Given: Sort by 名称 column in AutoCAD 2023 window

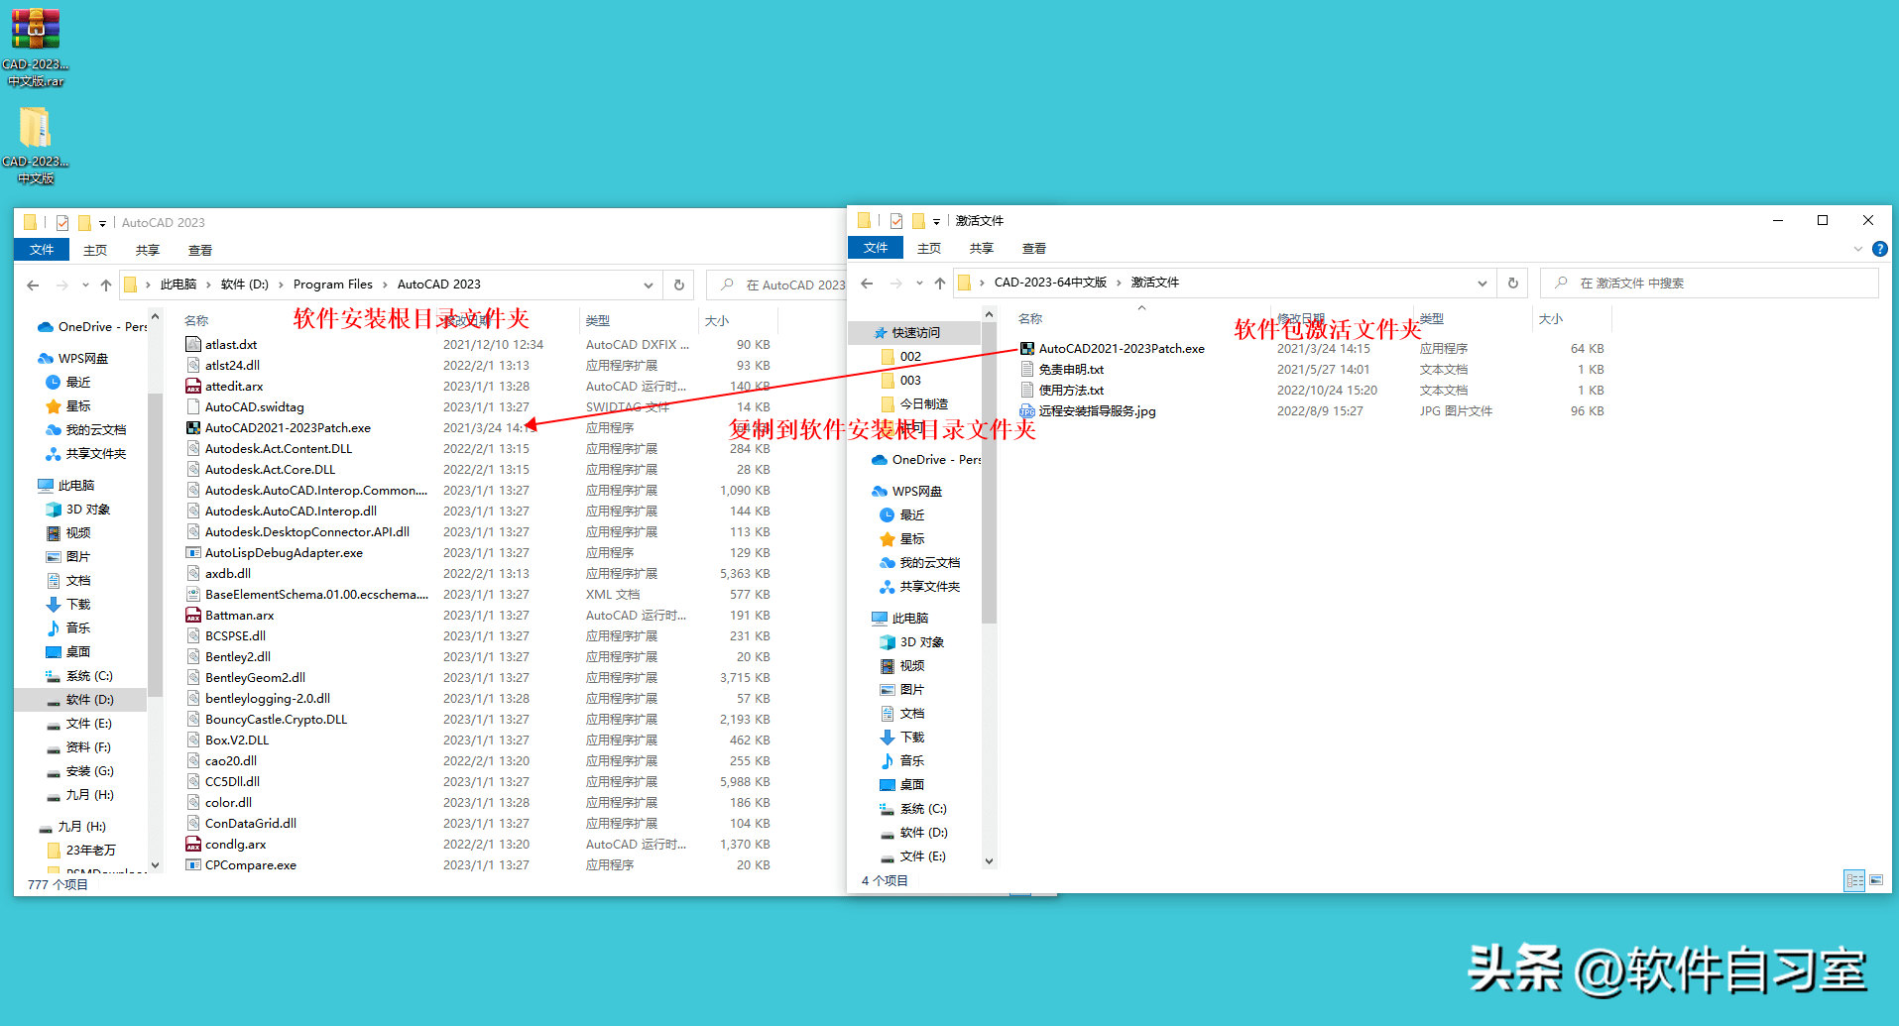Looking at the screenshot, I should point(196,321).
